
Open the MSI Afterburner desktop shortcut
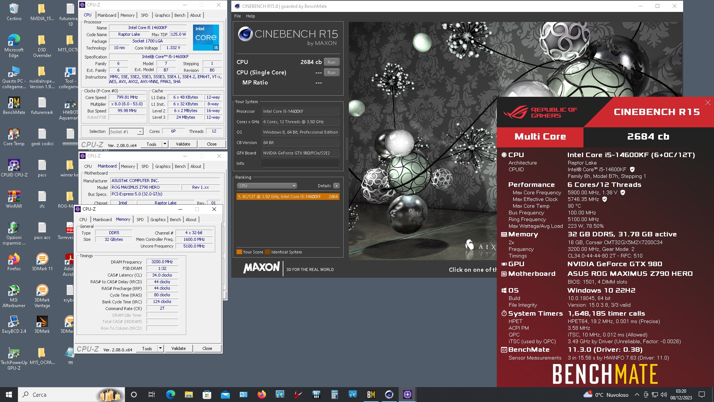[14, 296]
